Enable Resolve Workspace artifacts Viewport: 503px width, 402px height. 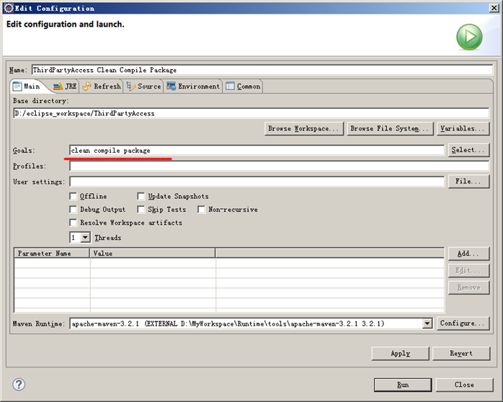click(x=73, y=223)
